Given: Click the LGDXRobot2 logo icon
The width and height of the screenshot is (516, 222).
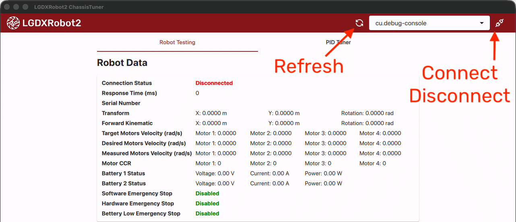Looking at the screenshot, I should pyautogui.click(x=13, y=23).
